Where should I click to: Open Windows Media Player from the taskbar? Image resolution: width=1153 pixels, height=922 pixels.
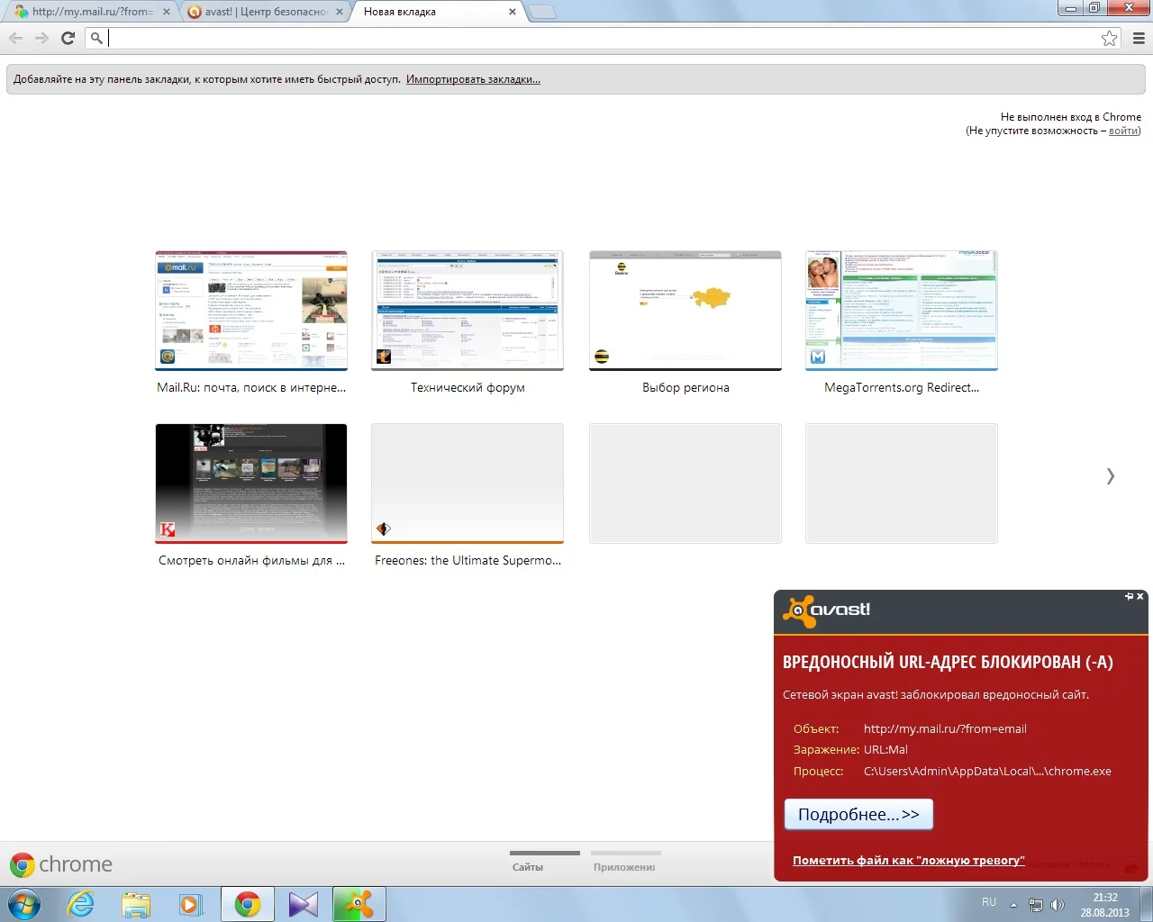(x=191, y=904)
